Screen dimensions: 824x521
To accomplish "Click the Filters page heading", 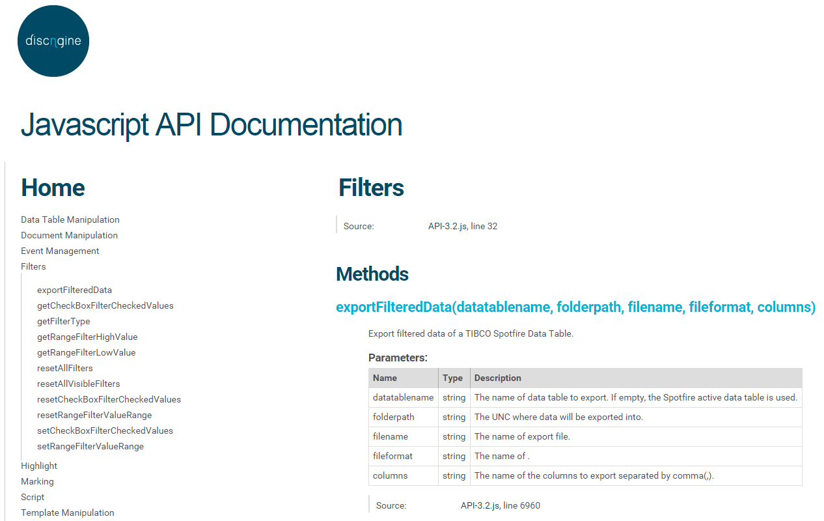I will pos(371,188).
